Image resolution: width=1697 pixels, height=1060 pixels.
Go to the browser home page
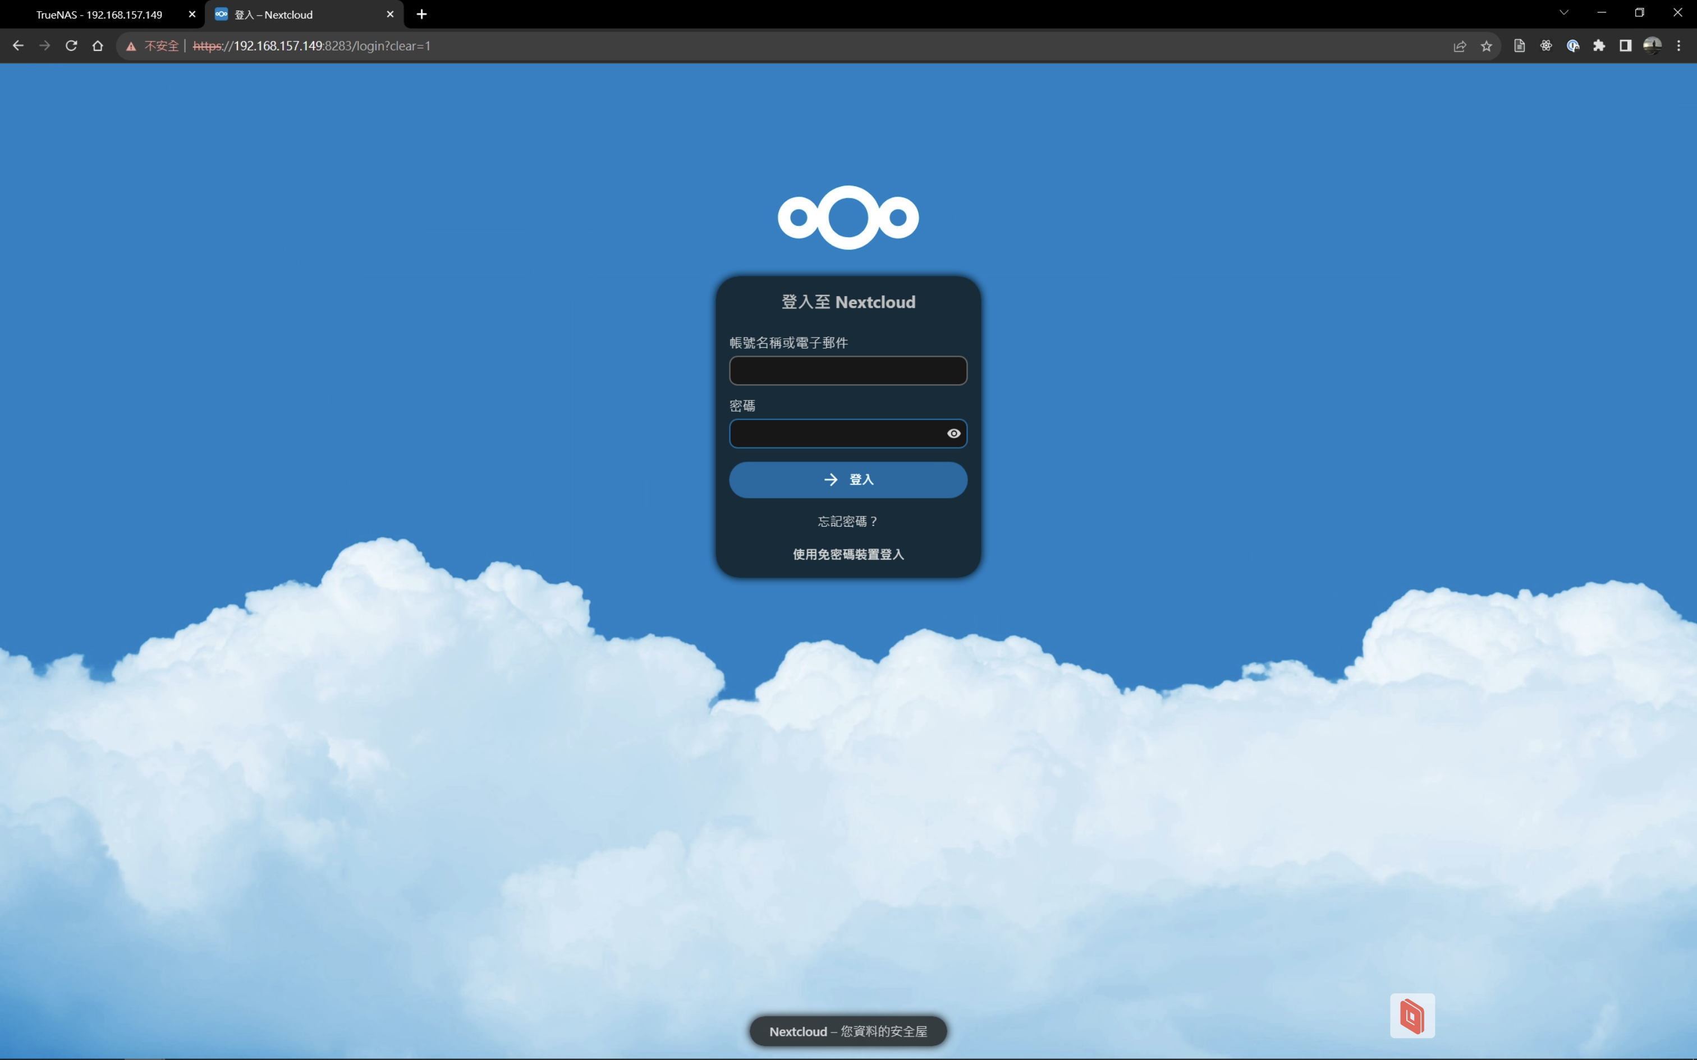tap(98, 45)
